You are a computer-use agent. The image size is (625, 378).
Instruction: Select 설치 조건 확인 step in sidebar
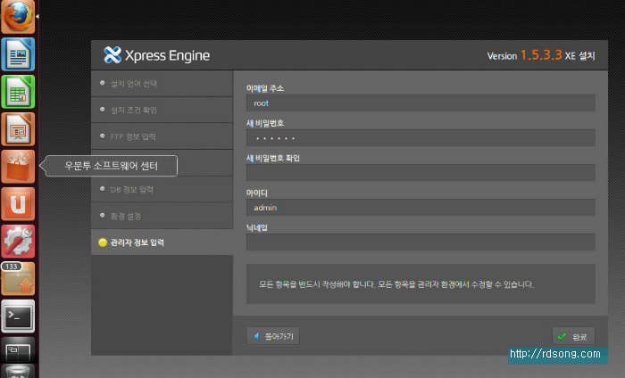pos(162,110)
